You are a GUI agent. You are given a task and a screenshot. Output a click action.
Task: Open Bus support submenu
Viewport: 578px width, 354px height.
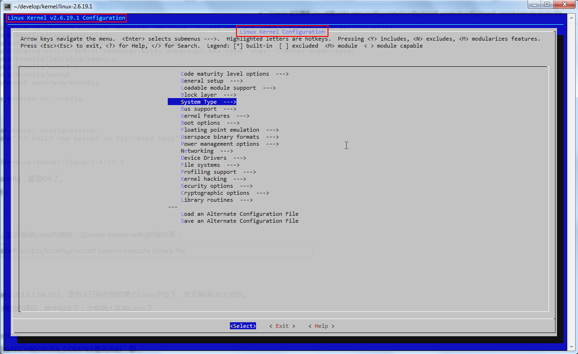[x=208, y=109]
